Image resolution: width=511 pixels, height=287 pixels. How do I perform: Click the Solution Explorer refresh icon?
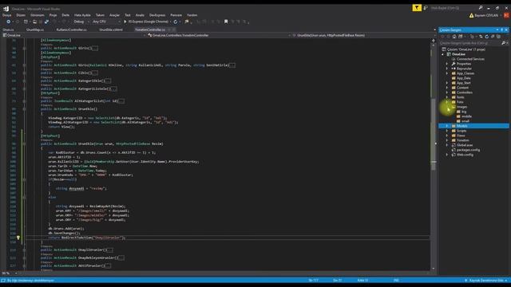click(486, 37)
